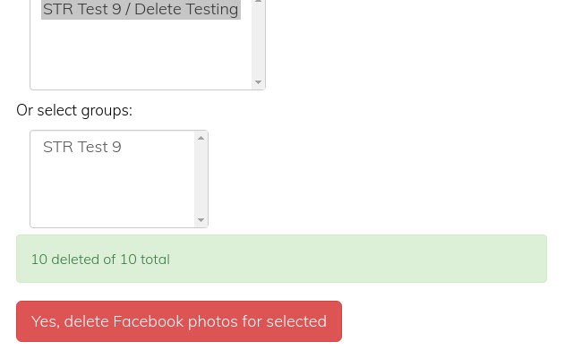Click empty space inside the groups list box
The height and width of the screenshot is (358, 573).
(113, 190)
